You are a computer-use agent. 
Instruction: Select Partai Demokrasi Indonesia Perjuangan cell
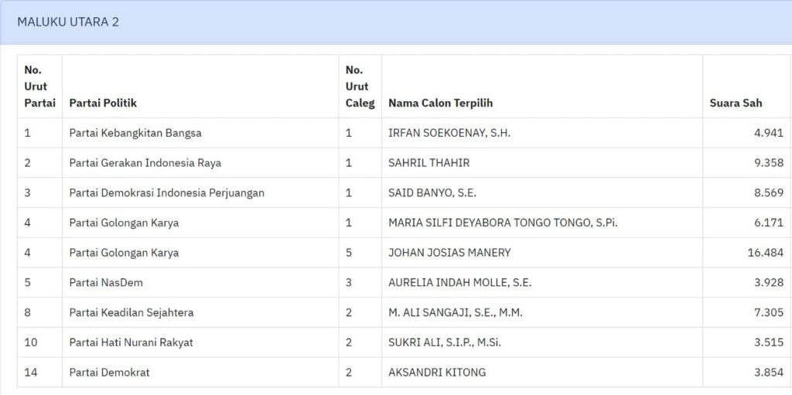pyautogui.click(x=166, y=193)
